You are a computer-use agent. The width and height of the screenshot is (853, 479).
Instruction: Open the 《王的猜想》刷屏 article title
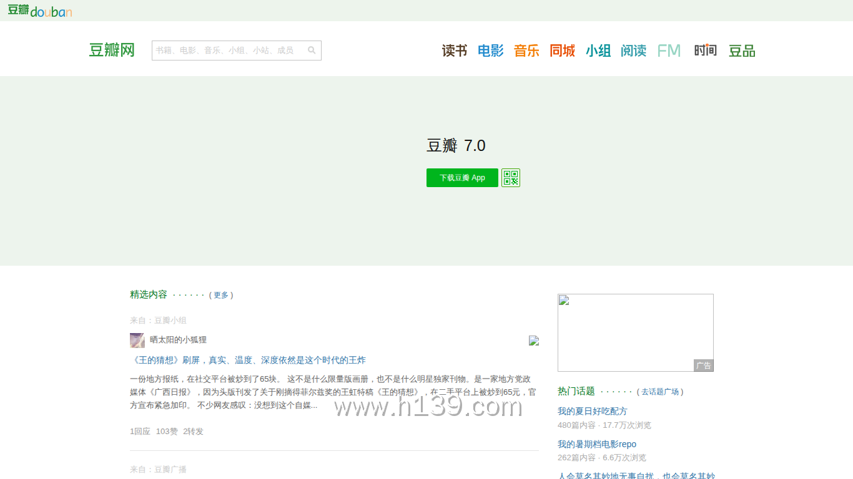[x=248, y=360]
